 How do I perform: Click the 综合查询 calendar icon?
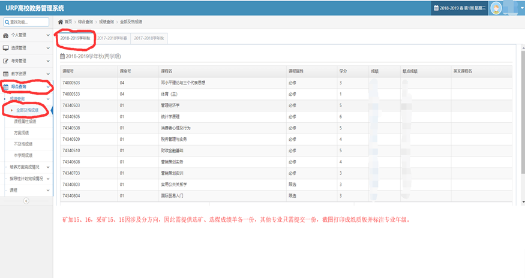(x=6, y=87)
